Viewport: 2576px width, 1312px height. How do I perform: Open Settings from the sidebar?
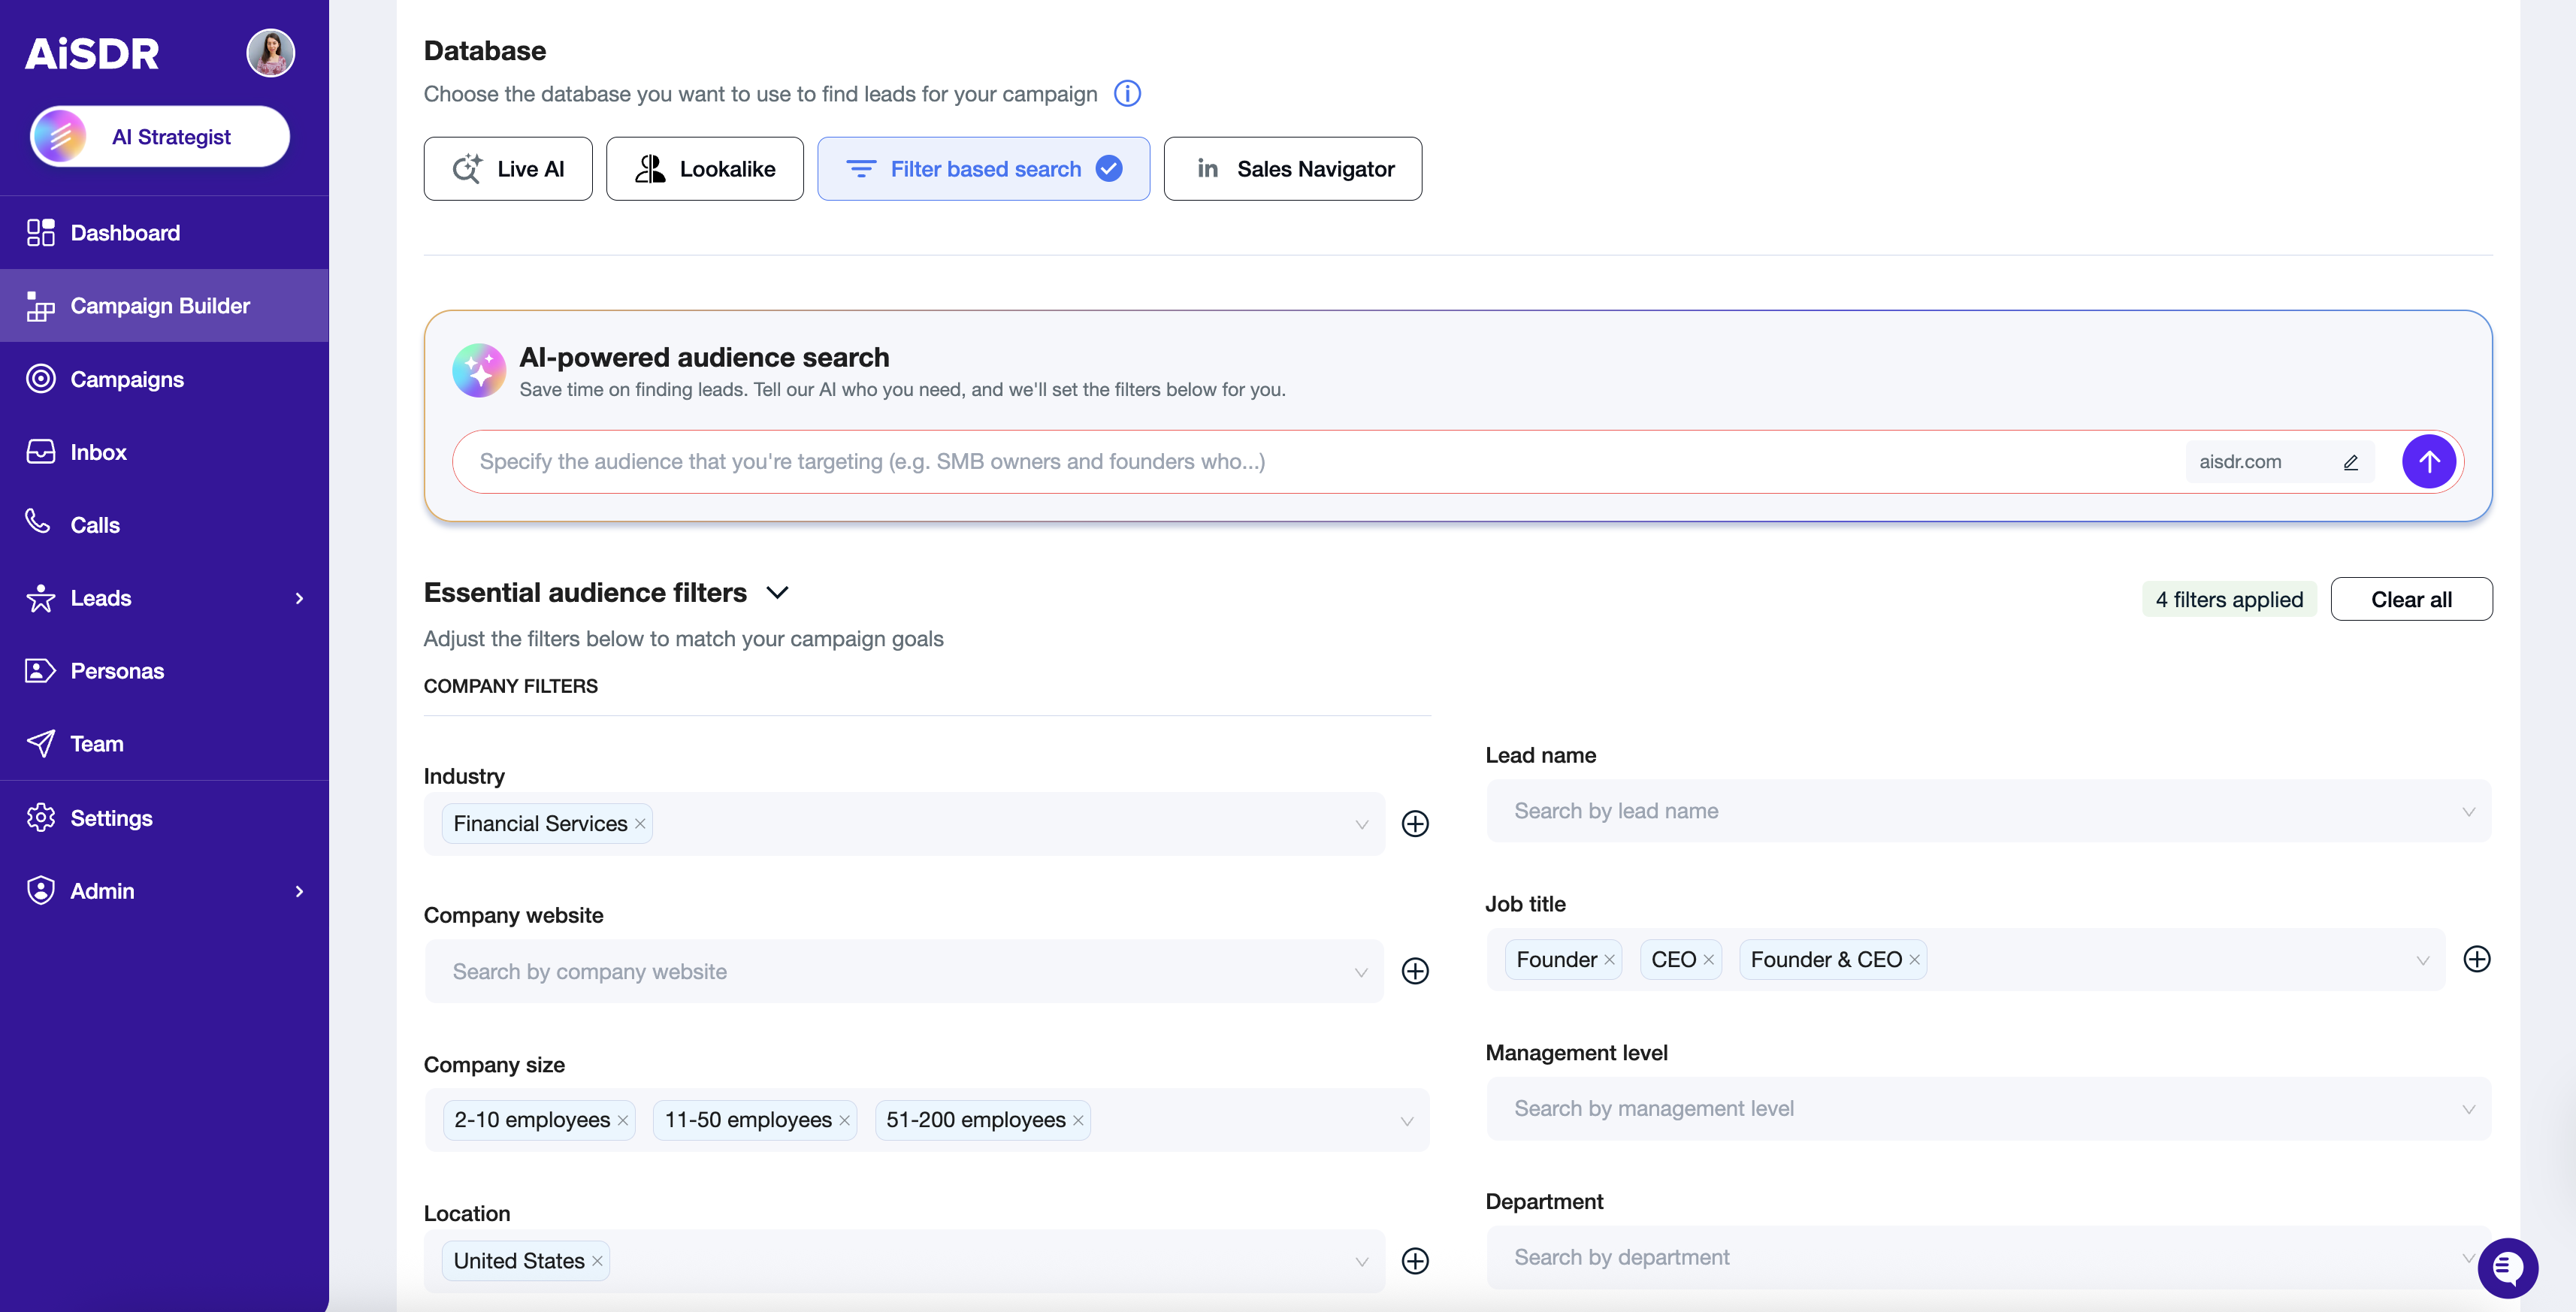[x=164, y=817]
